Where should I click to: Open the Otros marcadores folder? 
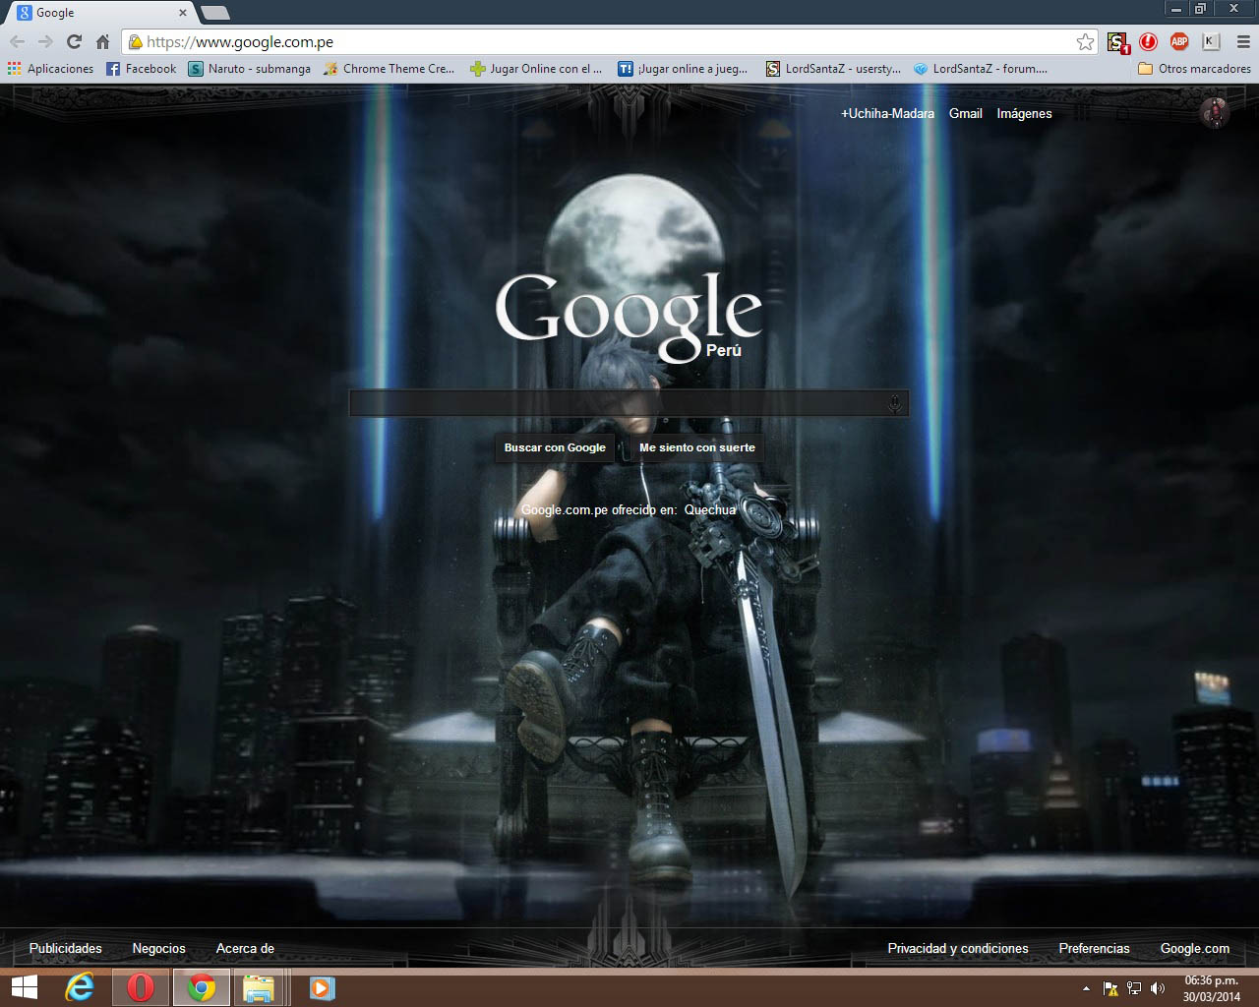pos(1193,68)
